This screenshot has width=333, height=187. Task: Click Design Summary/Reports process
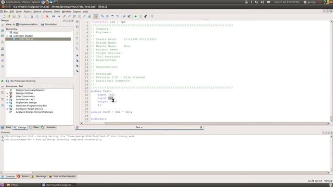[30, 90]
